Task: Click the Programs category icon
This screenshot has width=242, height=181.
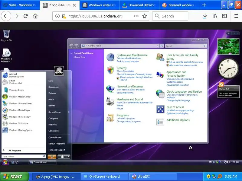Action: click(110, 118)
